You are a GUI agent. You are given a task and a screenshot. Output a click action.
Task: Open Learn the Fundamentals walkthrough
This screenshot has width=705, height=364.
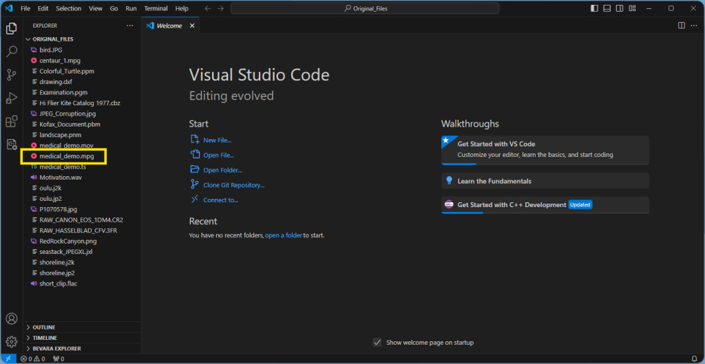(x=545, y=181)
